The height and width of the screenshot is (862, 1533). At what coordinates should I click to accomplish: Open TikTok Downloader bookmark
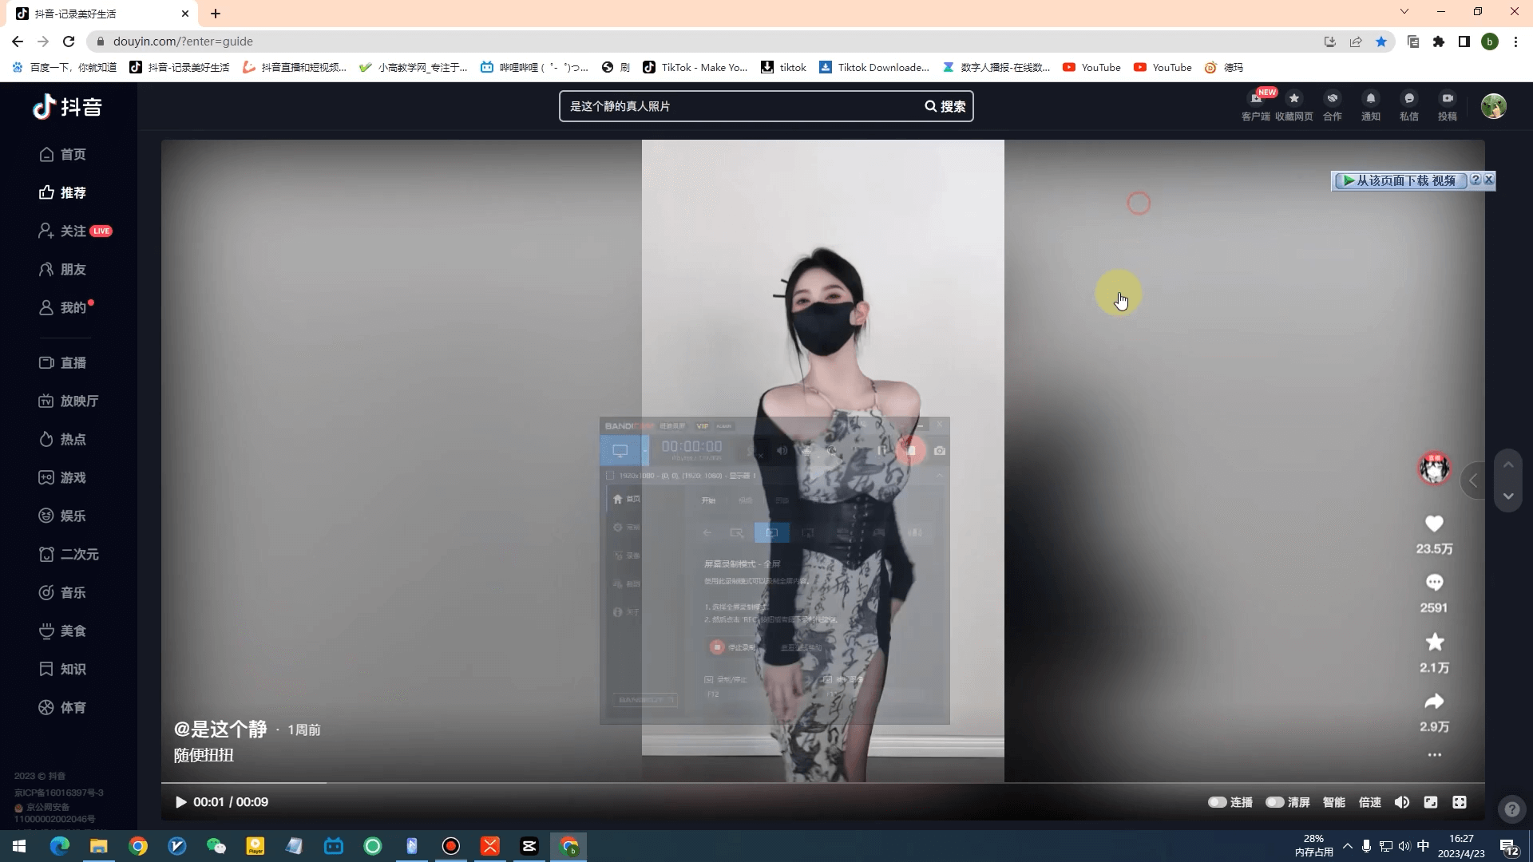[x=874, y=67]
